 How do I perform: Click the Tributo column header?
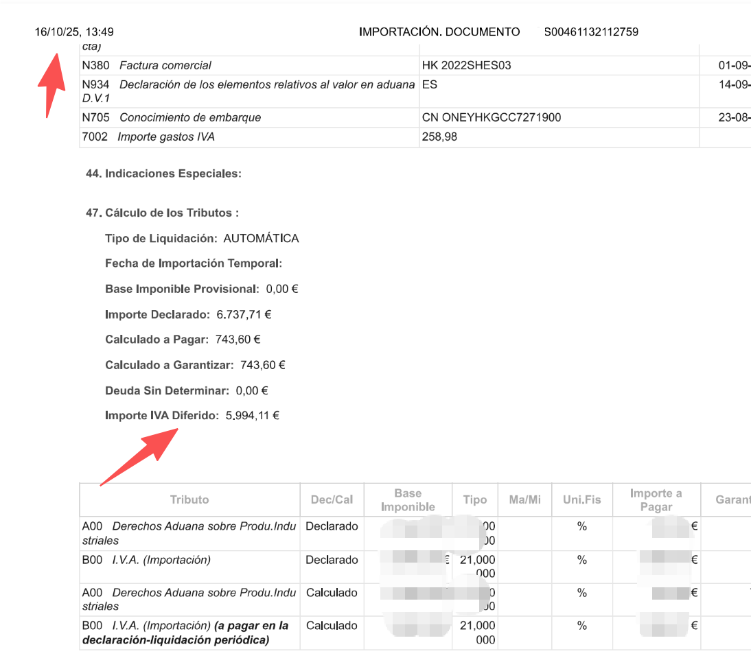click(189, 499)
